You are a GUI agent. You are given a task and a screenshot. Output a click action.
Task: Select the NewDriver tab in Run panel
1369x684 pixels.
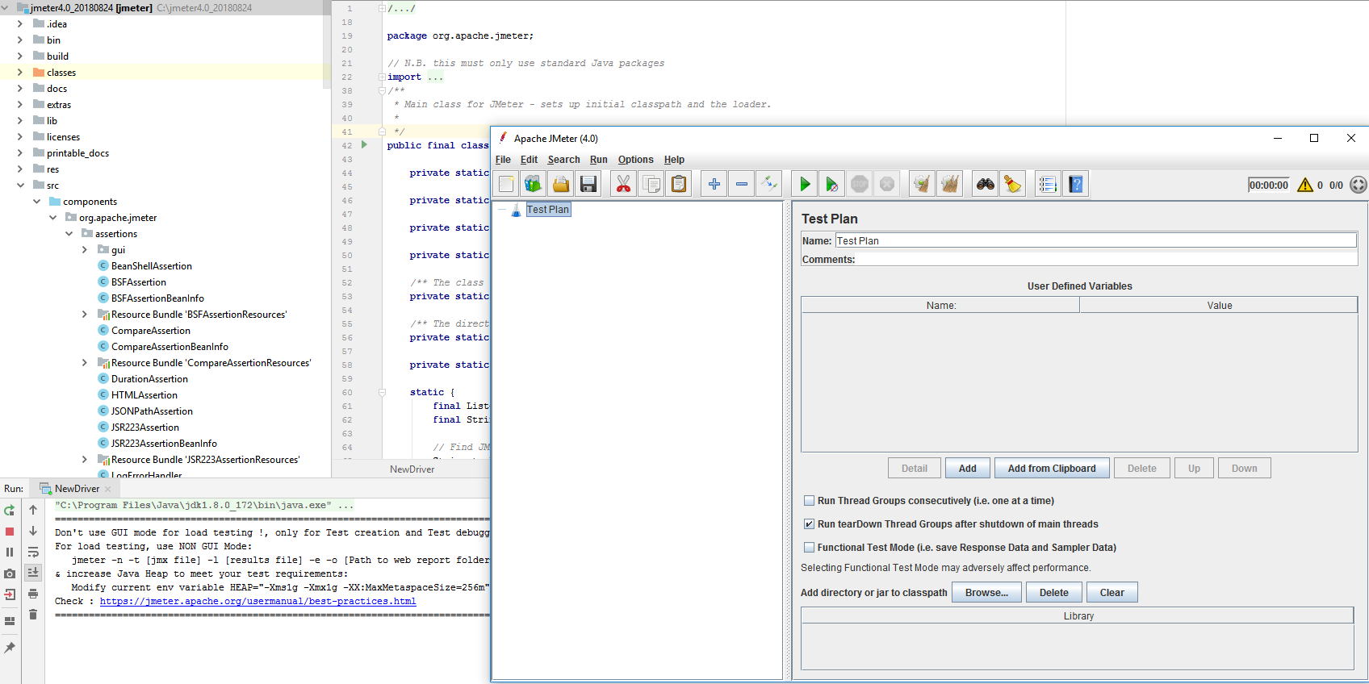click(x=76, y=489)
